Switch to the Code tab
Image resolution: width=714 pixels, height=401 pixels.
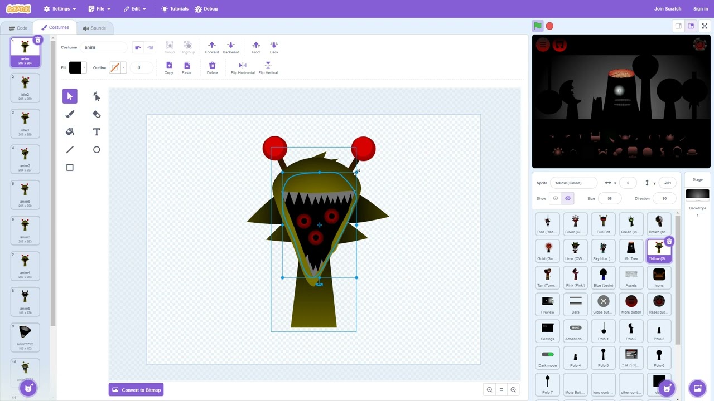coord(18,28)
